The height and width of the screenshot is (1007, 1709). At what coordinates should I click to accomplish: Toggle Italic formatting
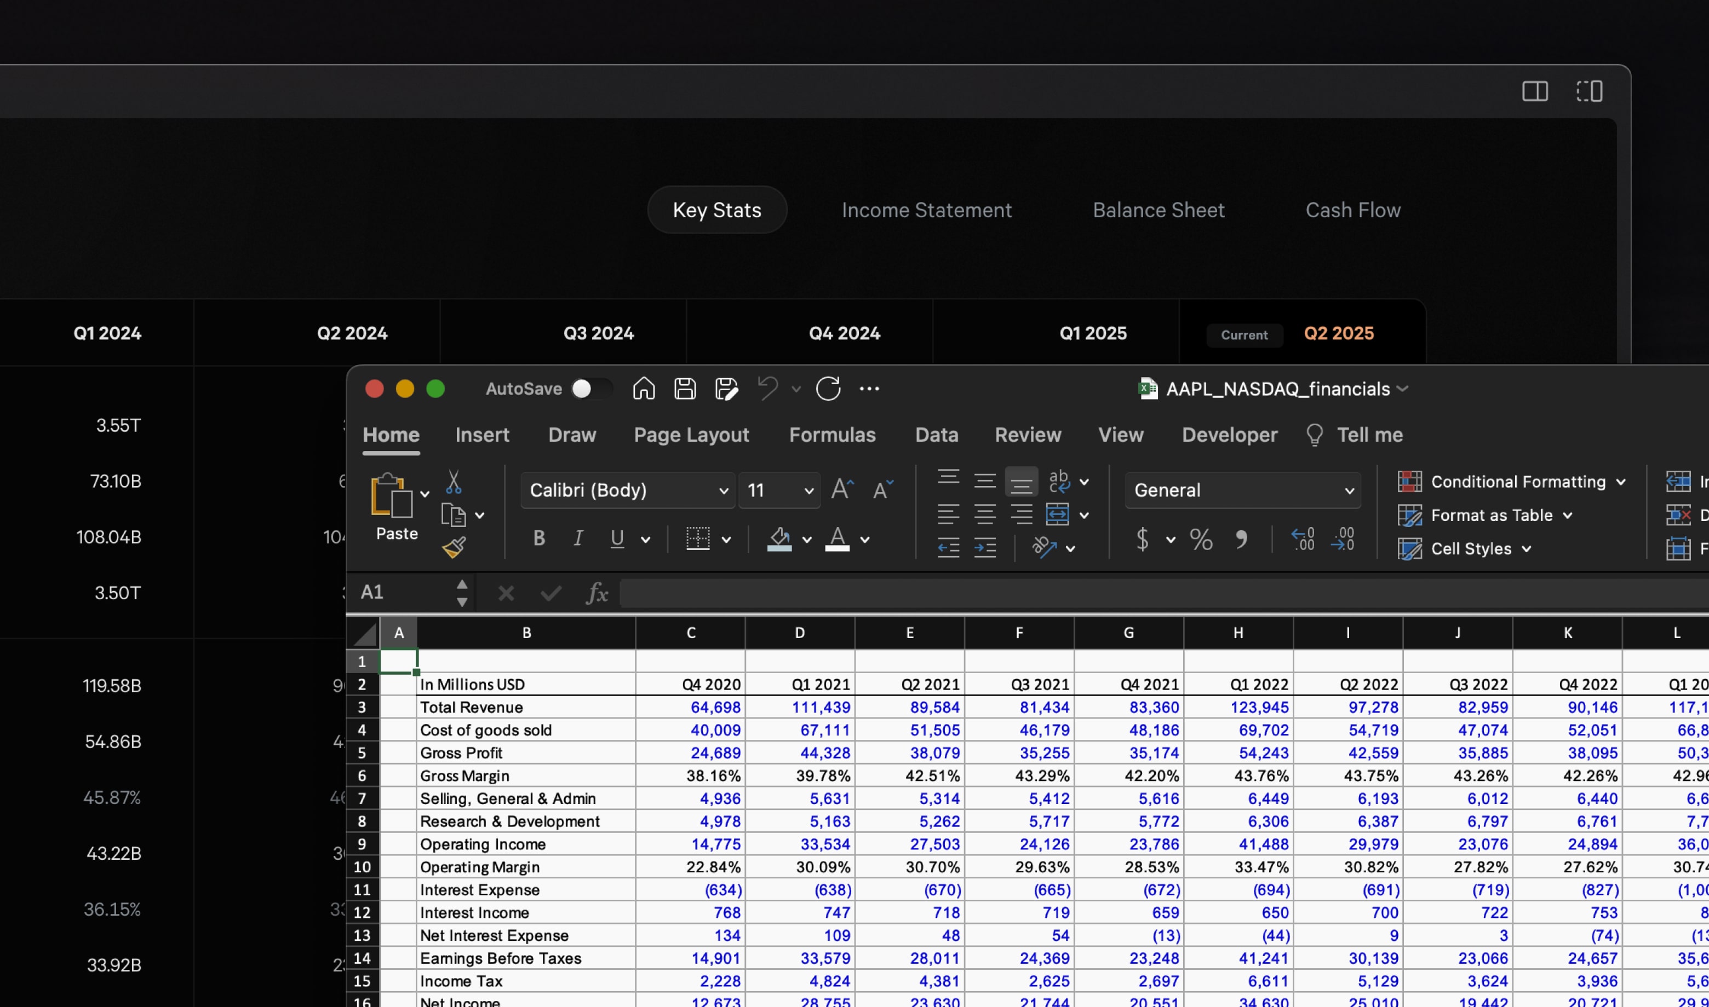[577, 538]
